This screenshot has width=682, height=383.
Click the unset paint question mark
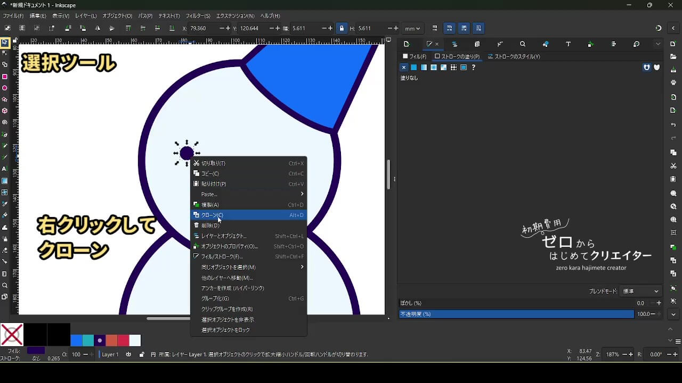click(x=473, y=68)
